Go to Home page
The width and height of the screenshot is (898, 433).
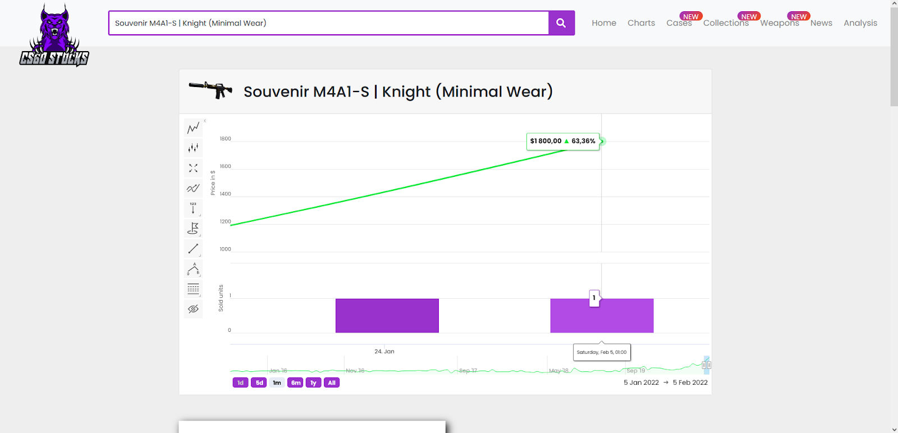pyautogui.click(x=604, y=23)
